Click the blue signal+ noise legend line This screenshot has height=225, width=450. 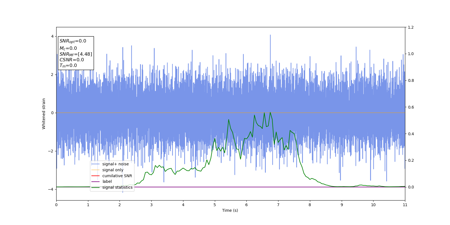pos(96,164)
